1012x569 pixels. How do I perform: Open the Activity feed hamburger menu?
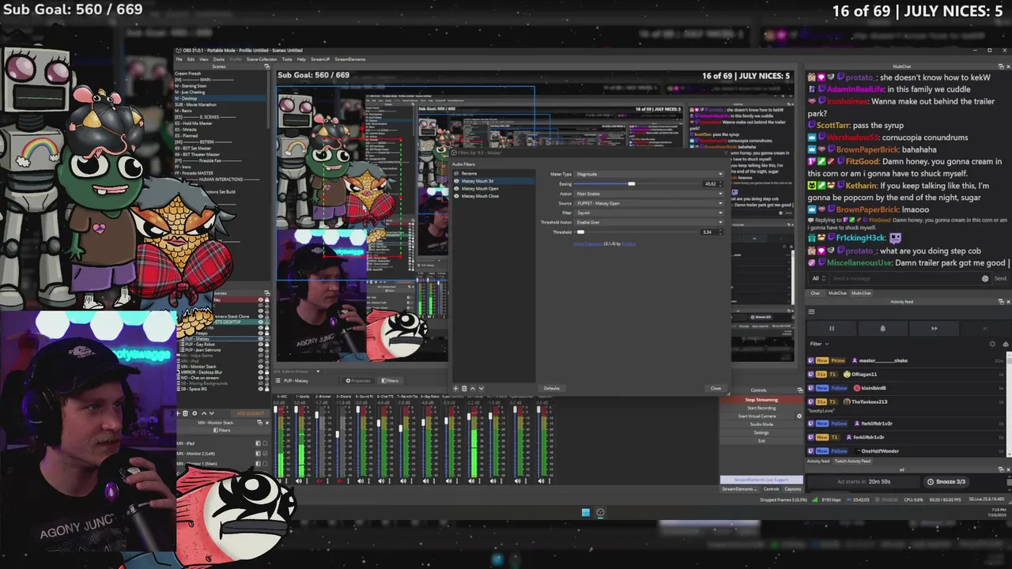click(811, 311)
